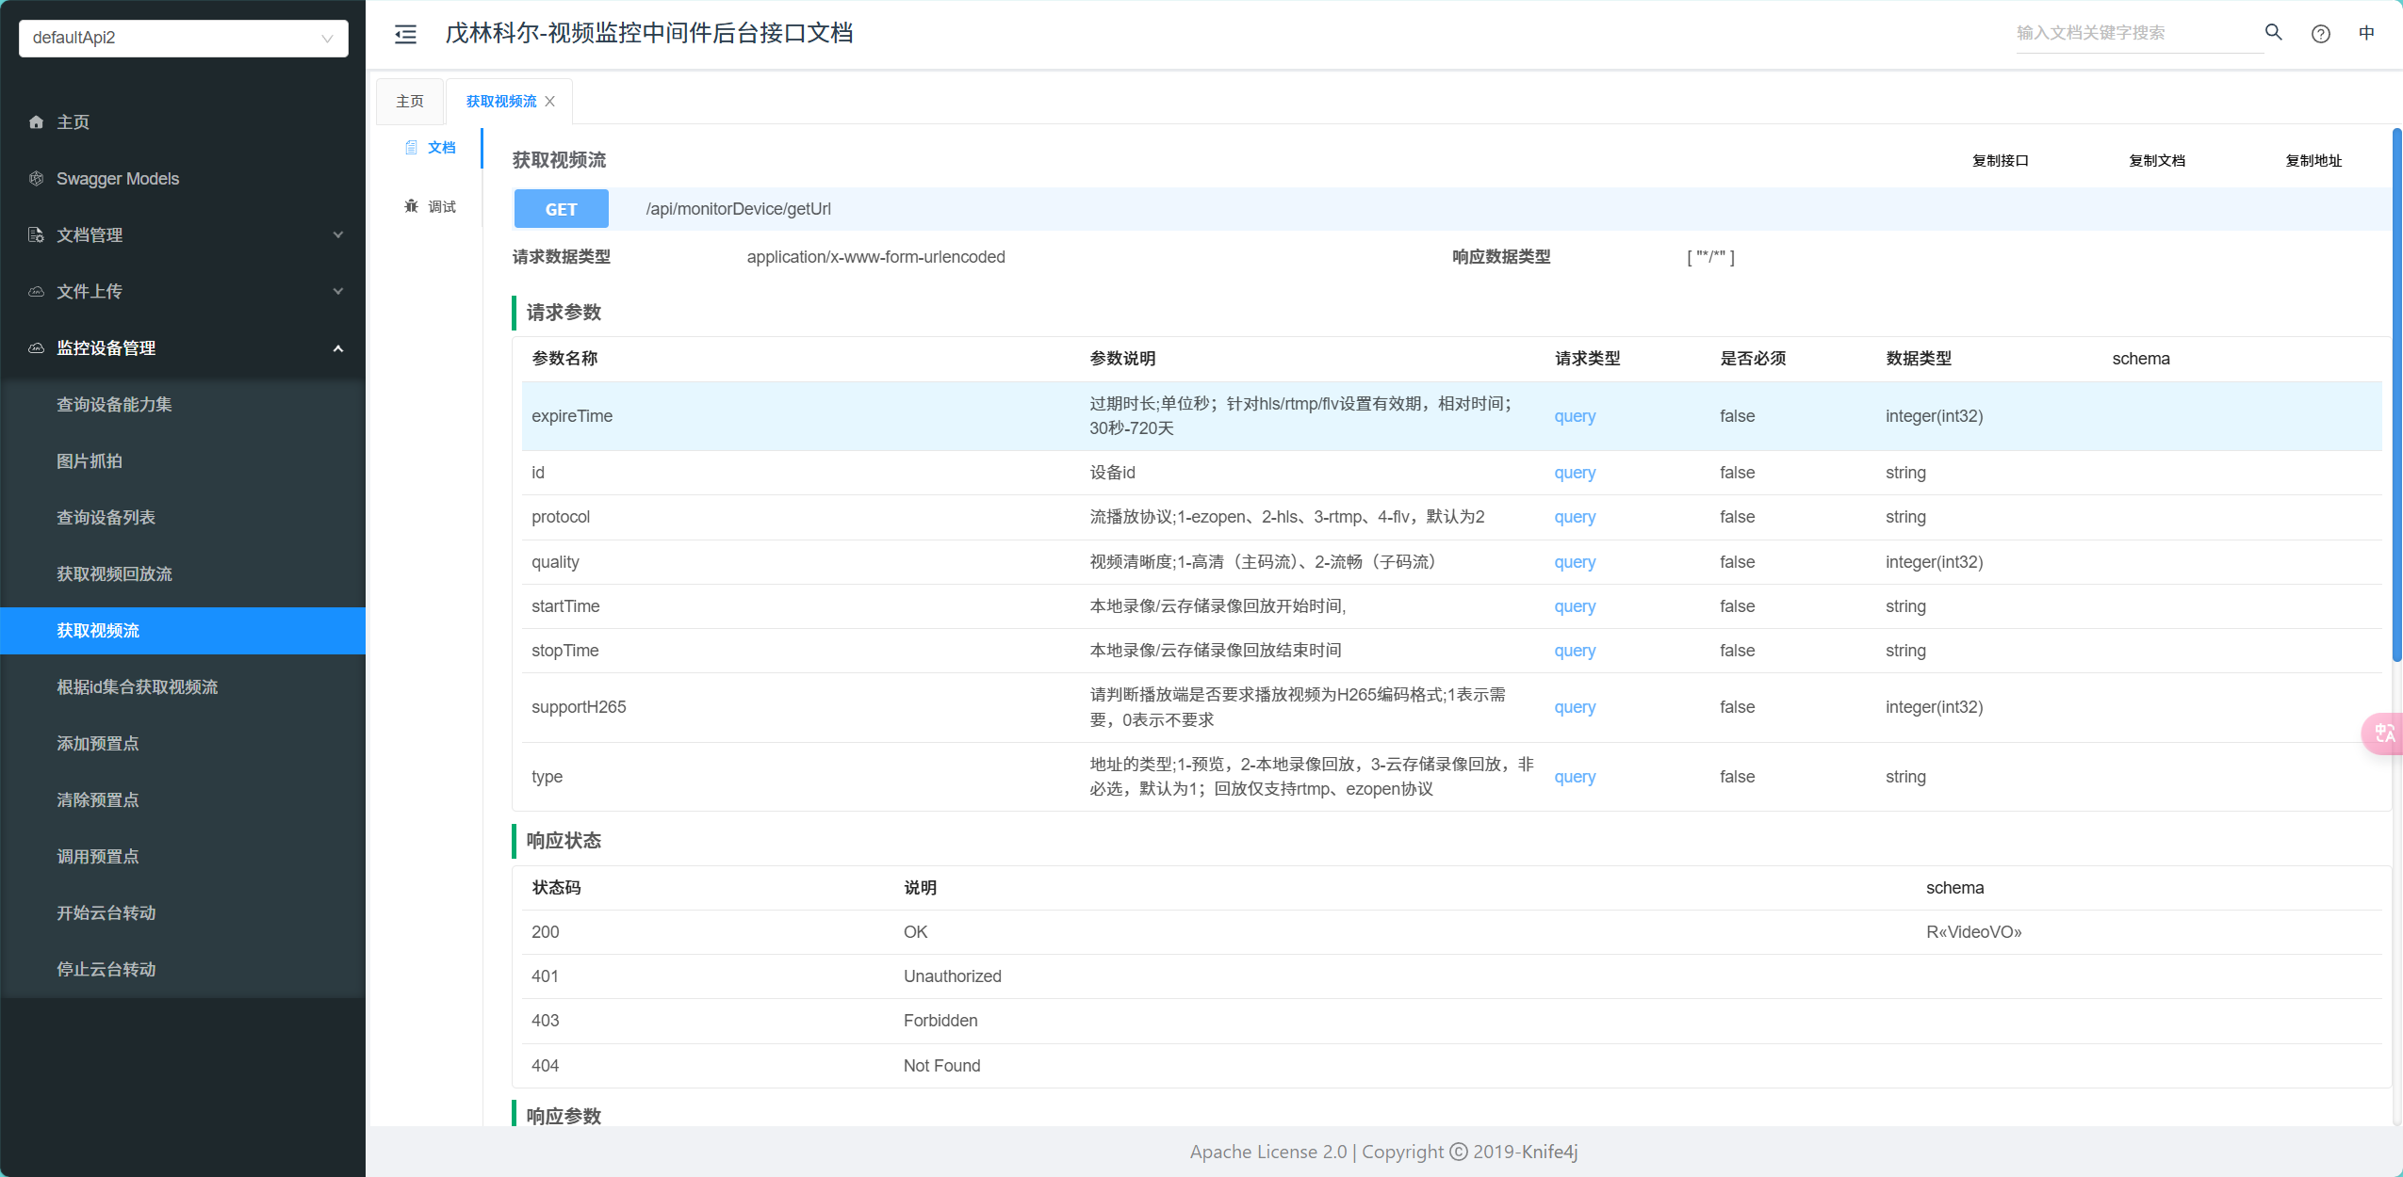
Task: Click the search magnifier icon
Action: 2273,33
